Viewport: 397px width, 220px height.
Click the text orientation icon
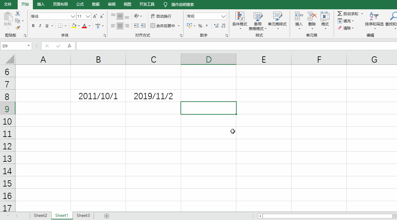[136, 16]
